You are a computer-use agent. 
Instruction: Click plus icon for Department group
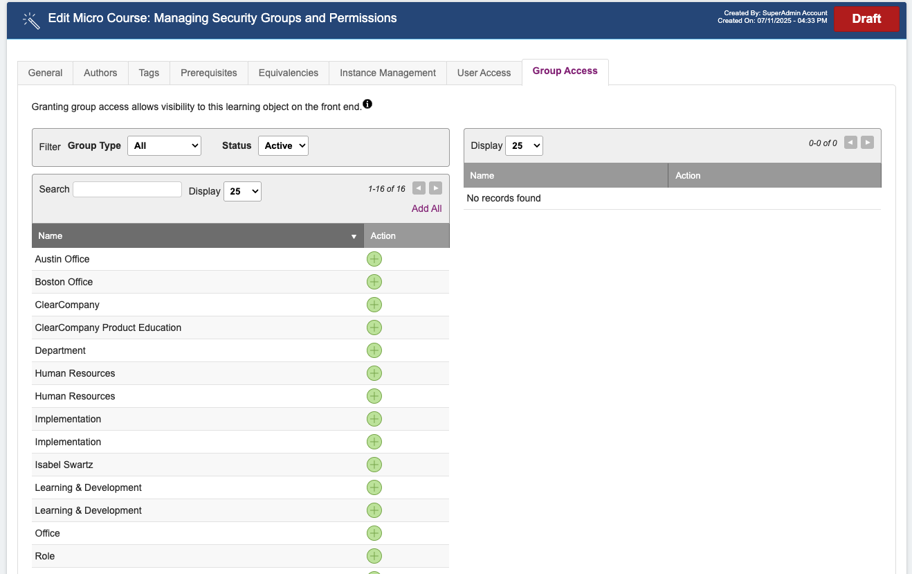374,350
